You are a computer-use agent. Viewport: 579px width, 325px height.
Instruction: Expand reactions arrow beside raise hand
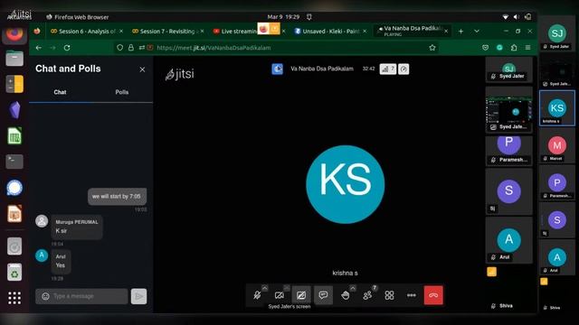pyautogui.click(x=353, y=288)
